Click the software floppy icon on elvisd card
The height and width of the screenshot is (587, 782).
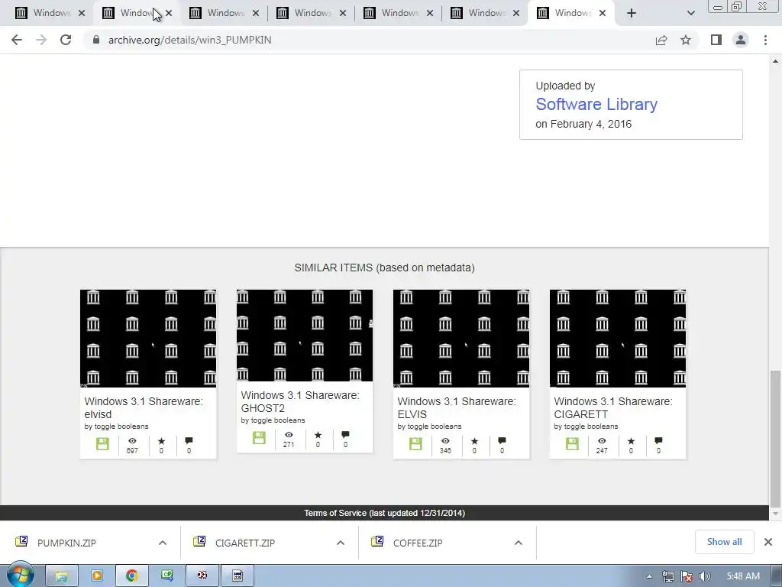[102, 444]
